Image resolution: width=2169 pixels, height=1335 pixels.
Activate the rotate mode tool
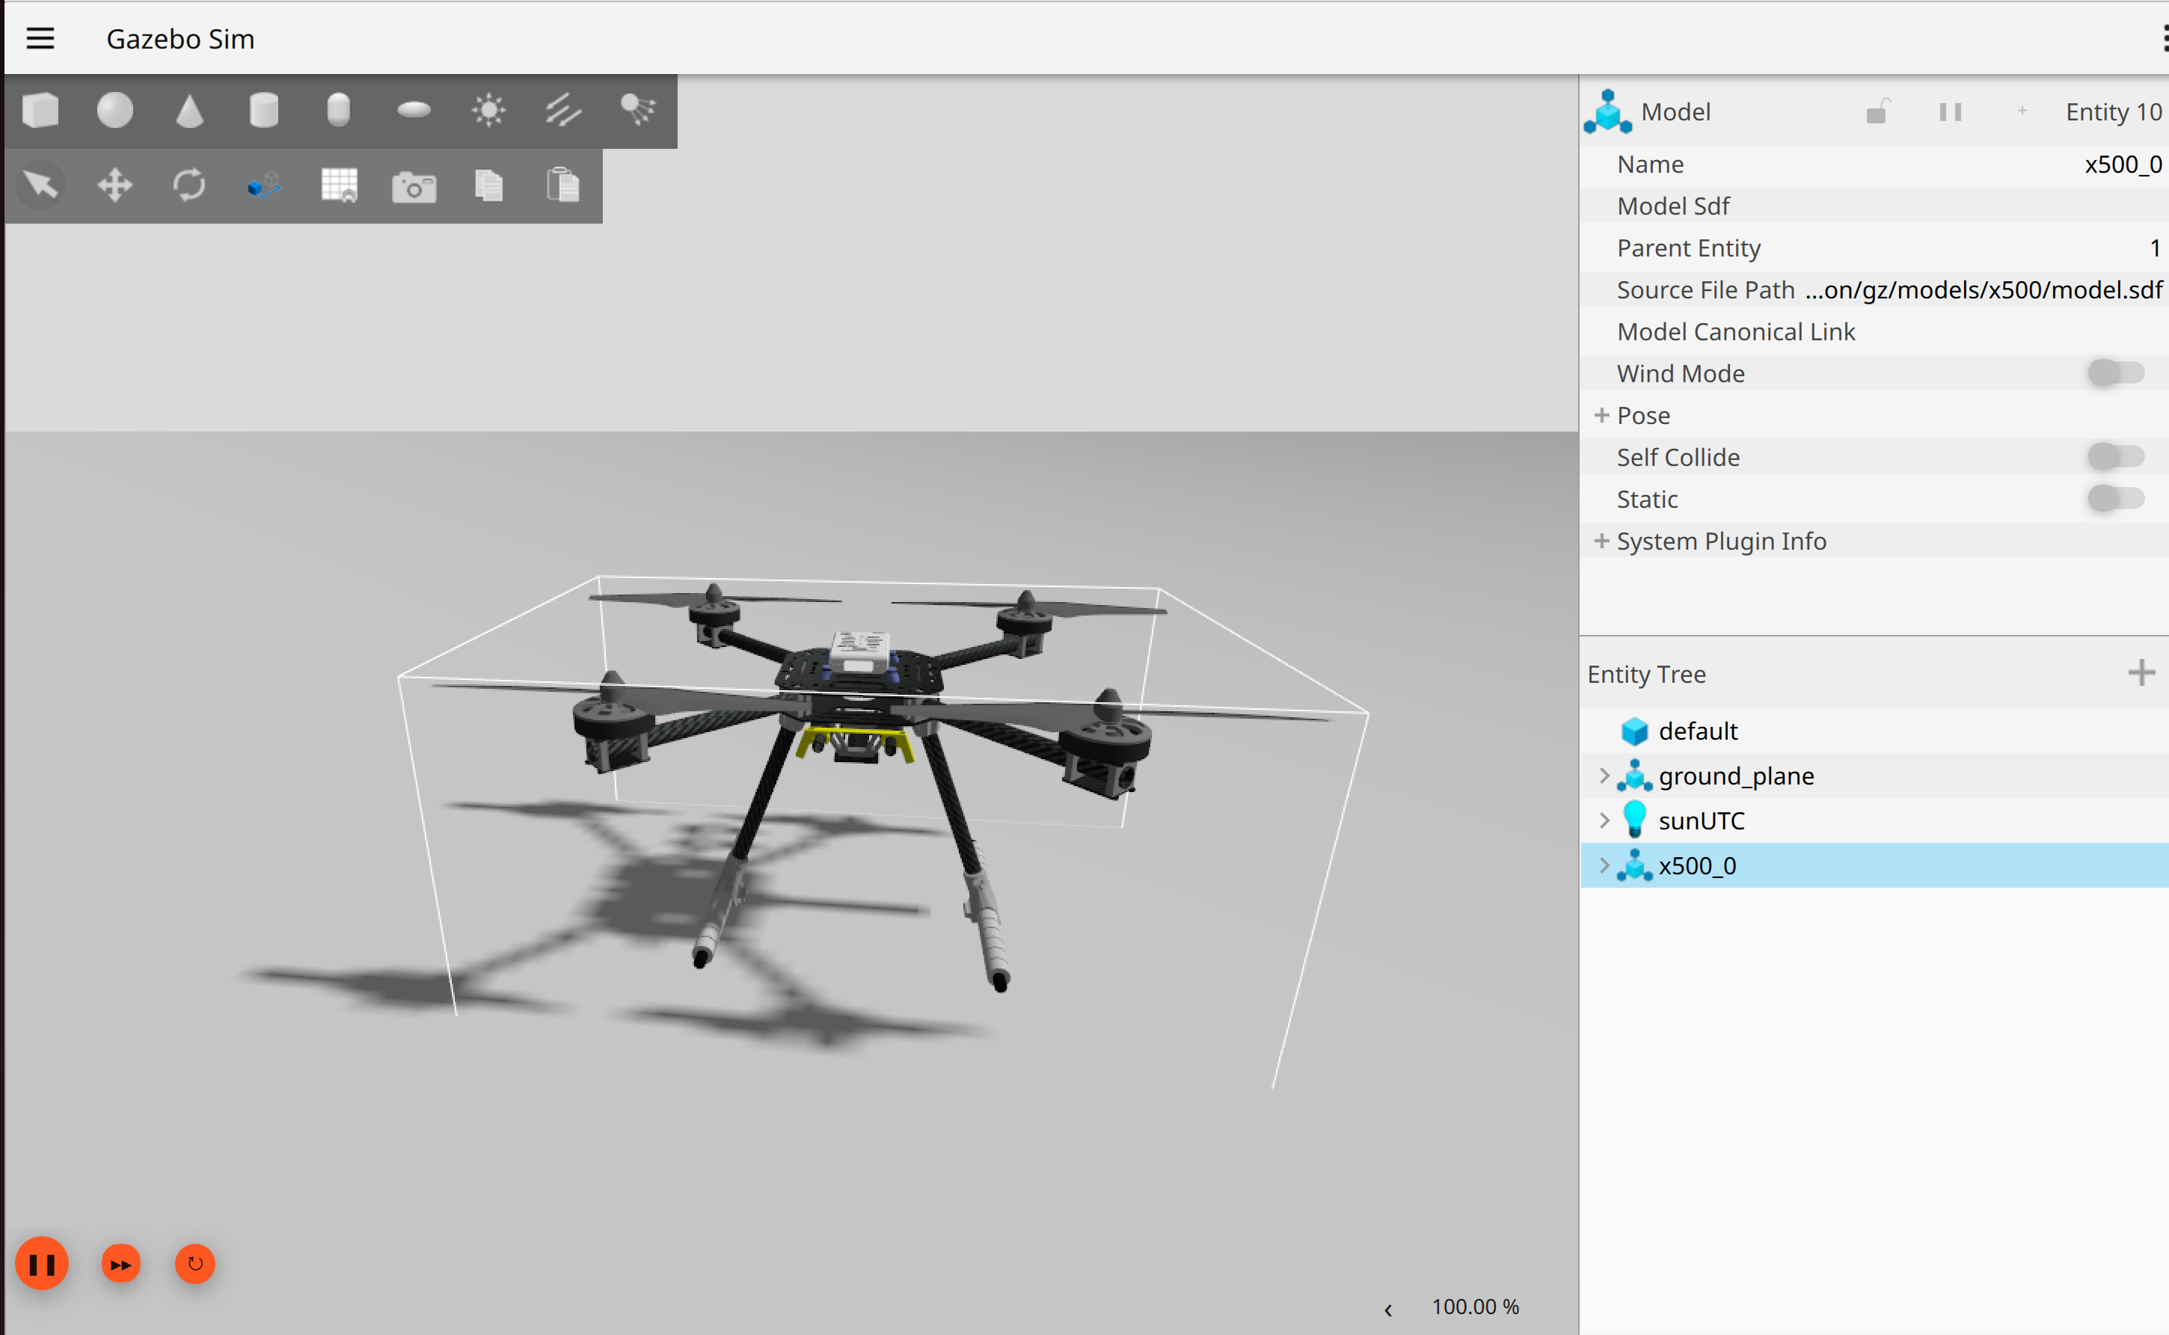(189, 185)
